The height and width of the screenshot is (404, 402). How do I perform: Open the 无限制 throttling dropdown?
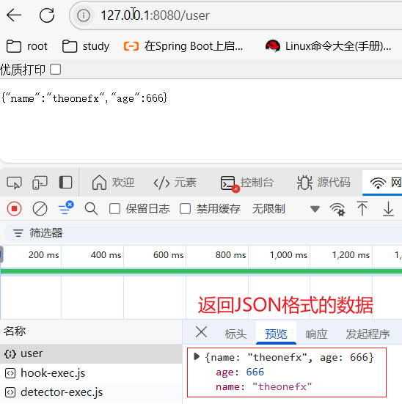point(286,208)
